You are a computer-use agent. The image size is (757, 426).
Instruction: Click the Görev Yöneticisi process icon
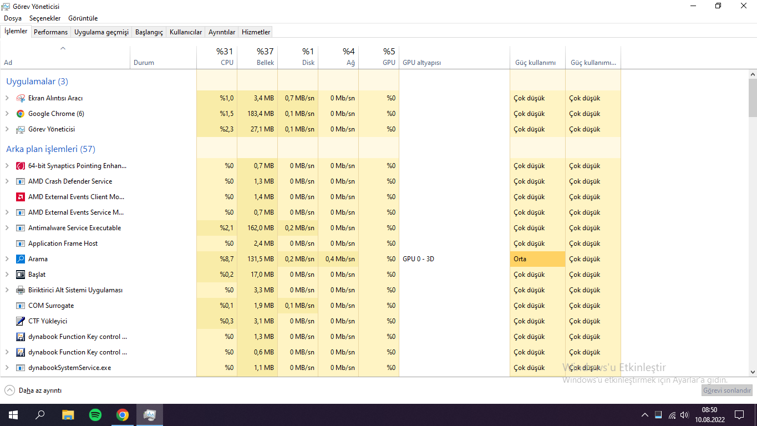pos(21,129)
